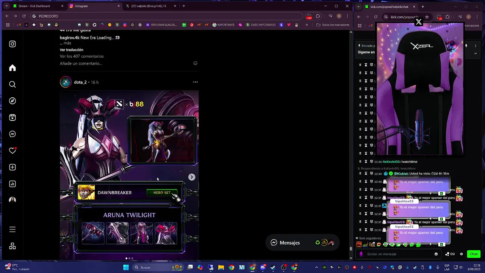This screenshot has height=273, width=485.
Task: Click the emoji picker beside comment field
Action: pos(195,63)
